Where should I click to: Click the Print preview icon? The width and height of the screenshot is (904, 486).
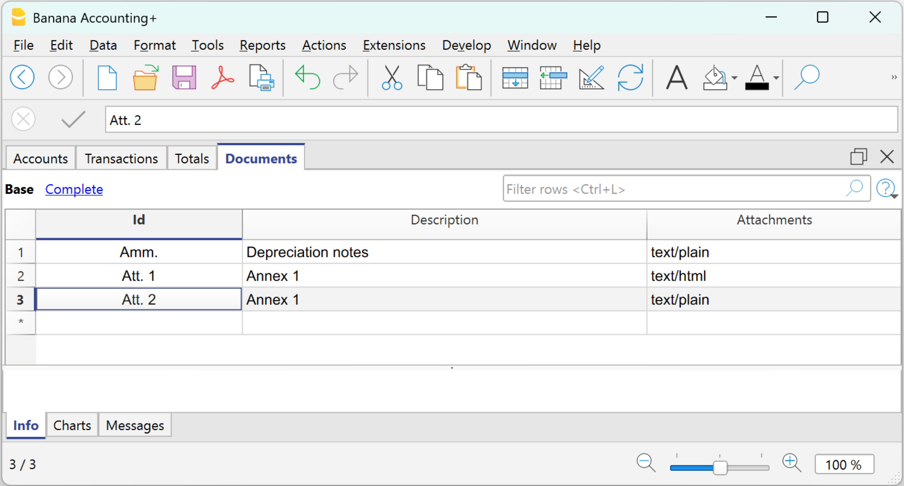(261, 78)
